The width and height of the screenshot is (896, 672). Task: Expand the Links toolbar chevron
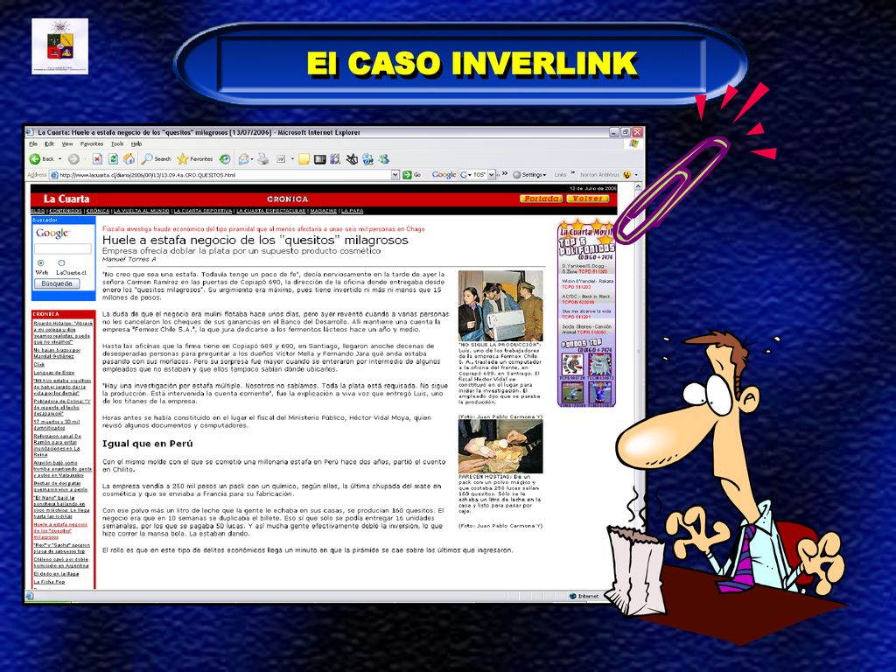(572, 174)
